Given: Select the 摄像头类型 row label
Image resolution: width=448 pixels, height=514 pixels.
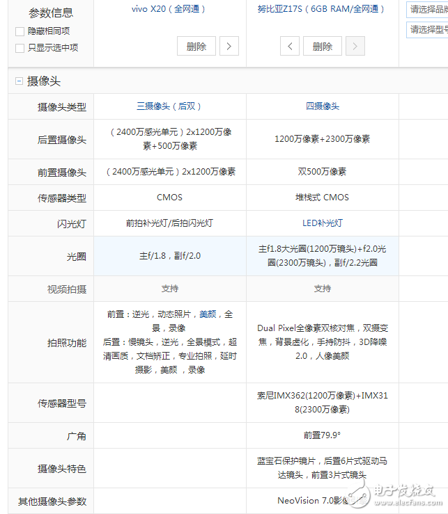Looking at the screenshot, I should coord(62,107).
